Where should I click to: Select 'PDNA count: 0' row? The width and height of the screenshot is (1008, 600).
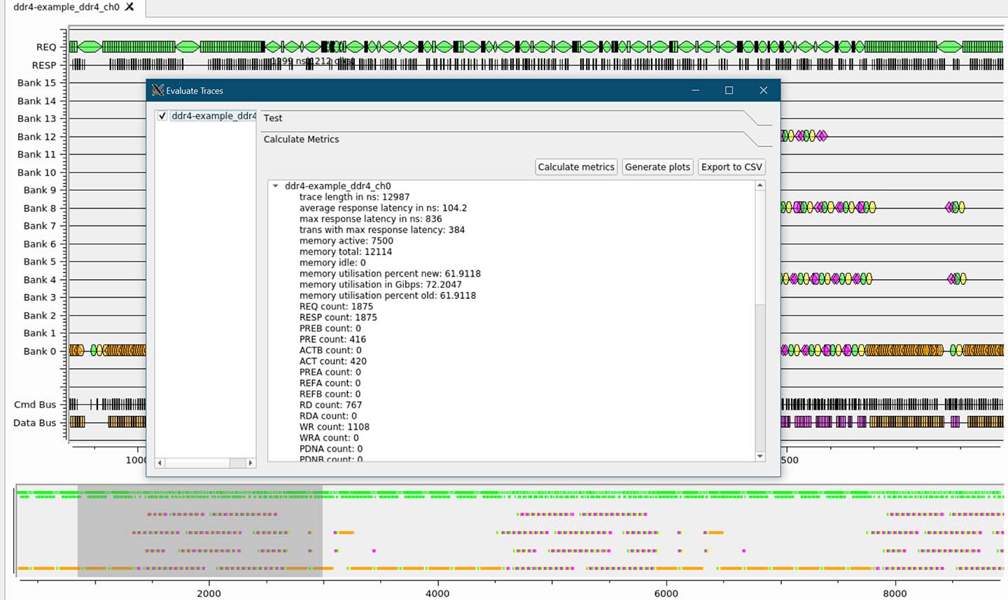(x=330, y=449)
